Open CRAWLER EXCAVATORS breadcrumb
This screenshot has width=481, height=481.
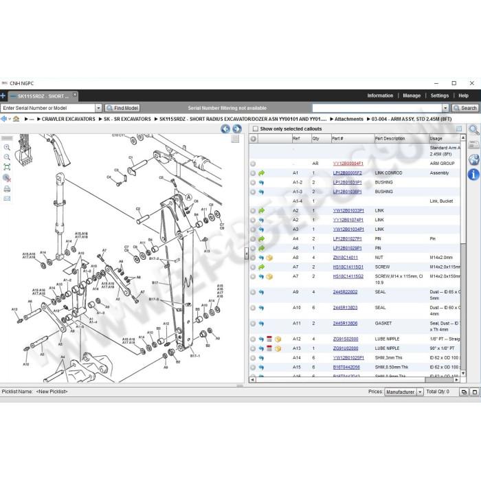[x=68, y=119]
